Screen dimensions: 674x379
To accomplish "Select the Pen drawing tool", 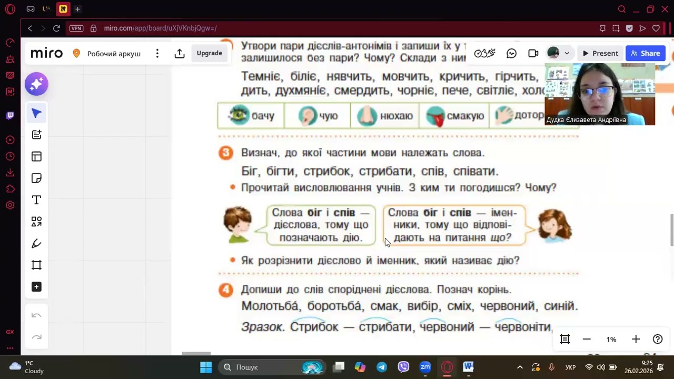I will coord(36,243).
